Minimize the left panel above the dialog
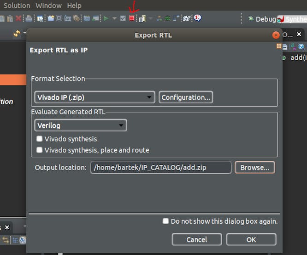The image size is (307, 255). pos(25,33)
